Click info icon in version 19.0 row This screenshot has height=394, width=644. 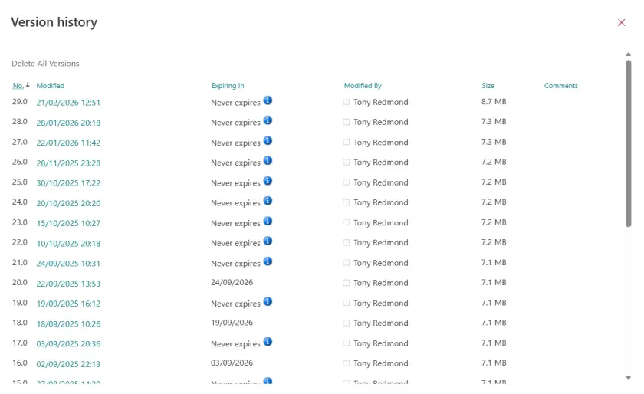point(268,302)
